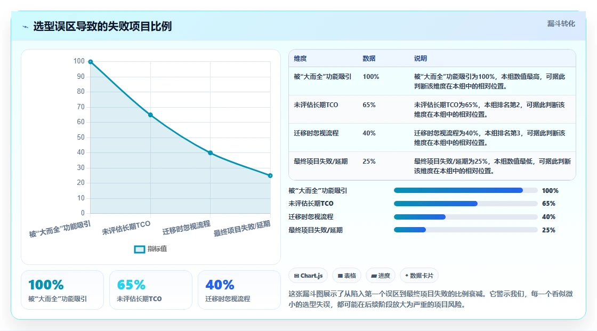Click the 100% value in the table

point(371,77)
